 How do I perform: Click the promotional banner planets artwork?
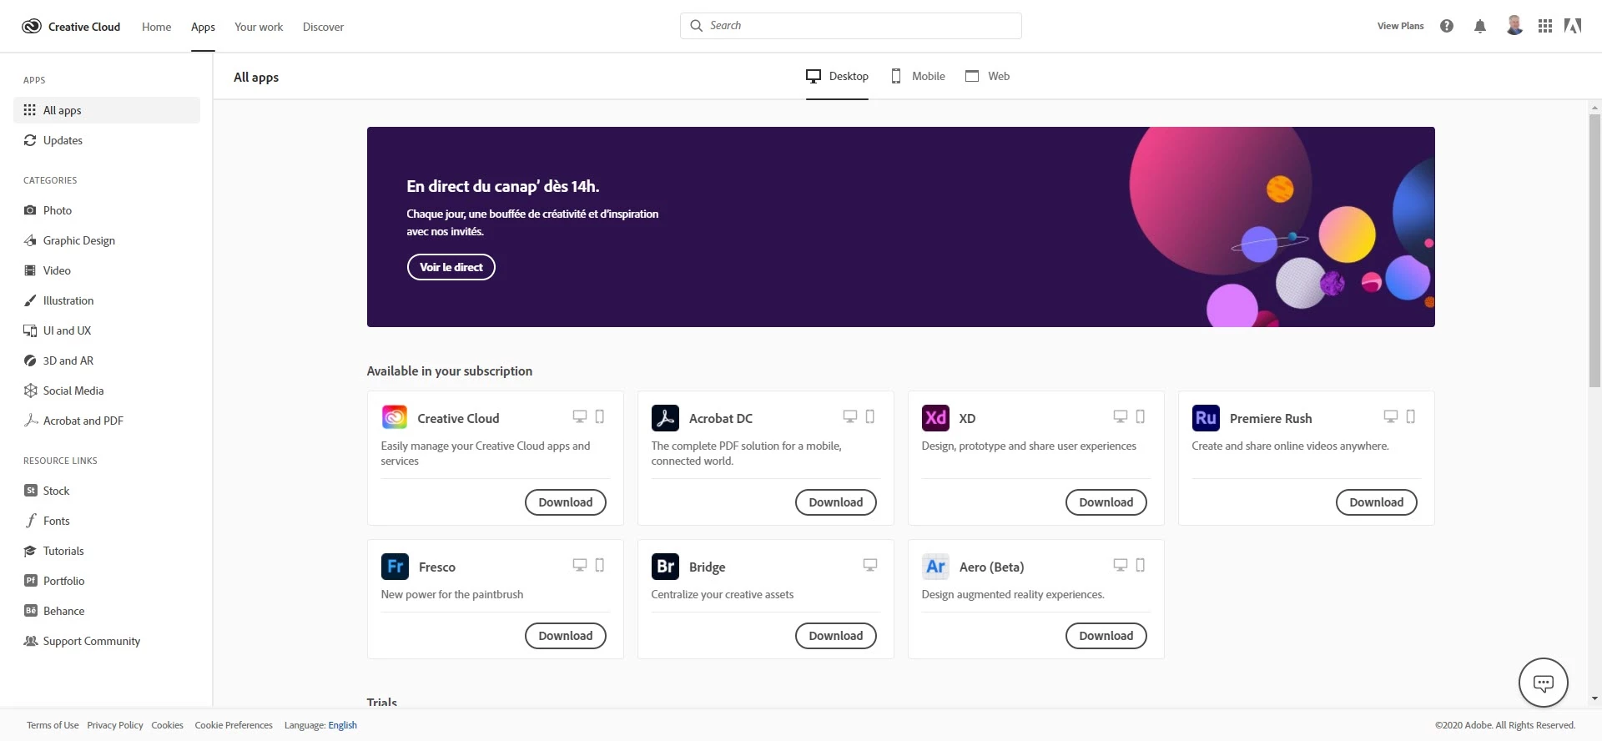(1281, 227)
